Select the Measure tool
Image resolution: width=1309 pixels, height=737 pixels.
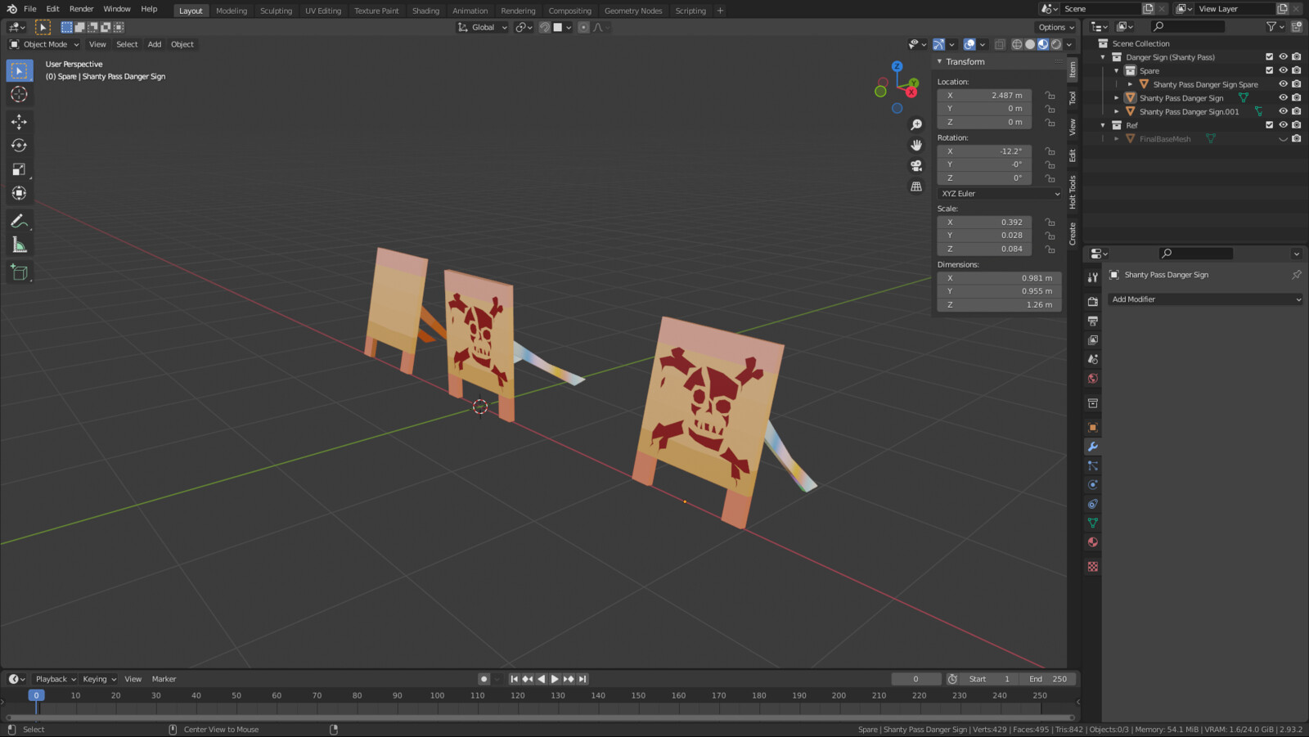19,245
